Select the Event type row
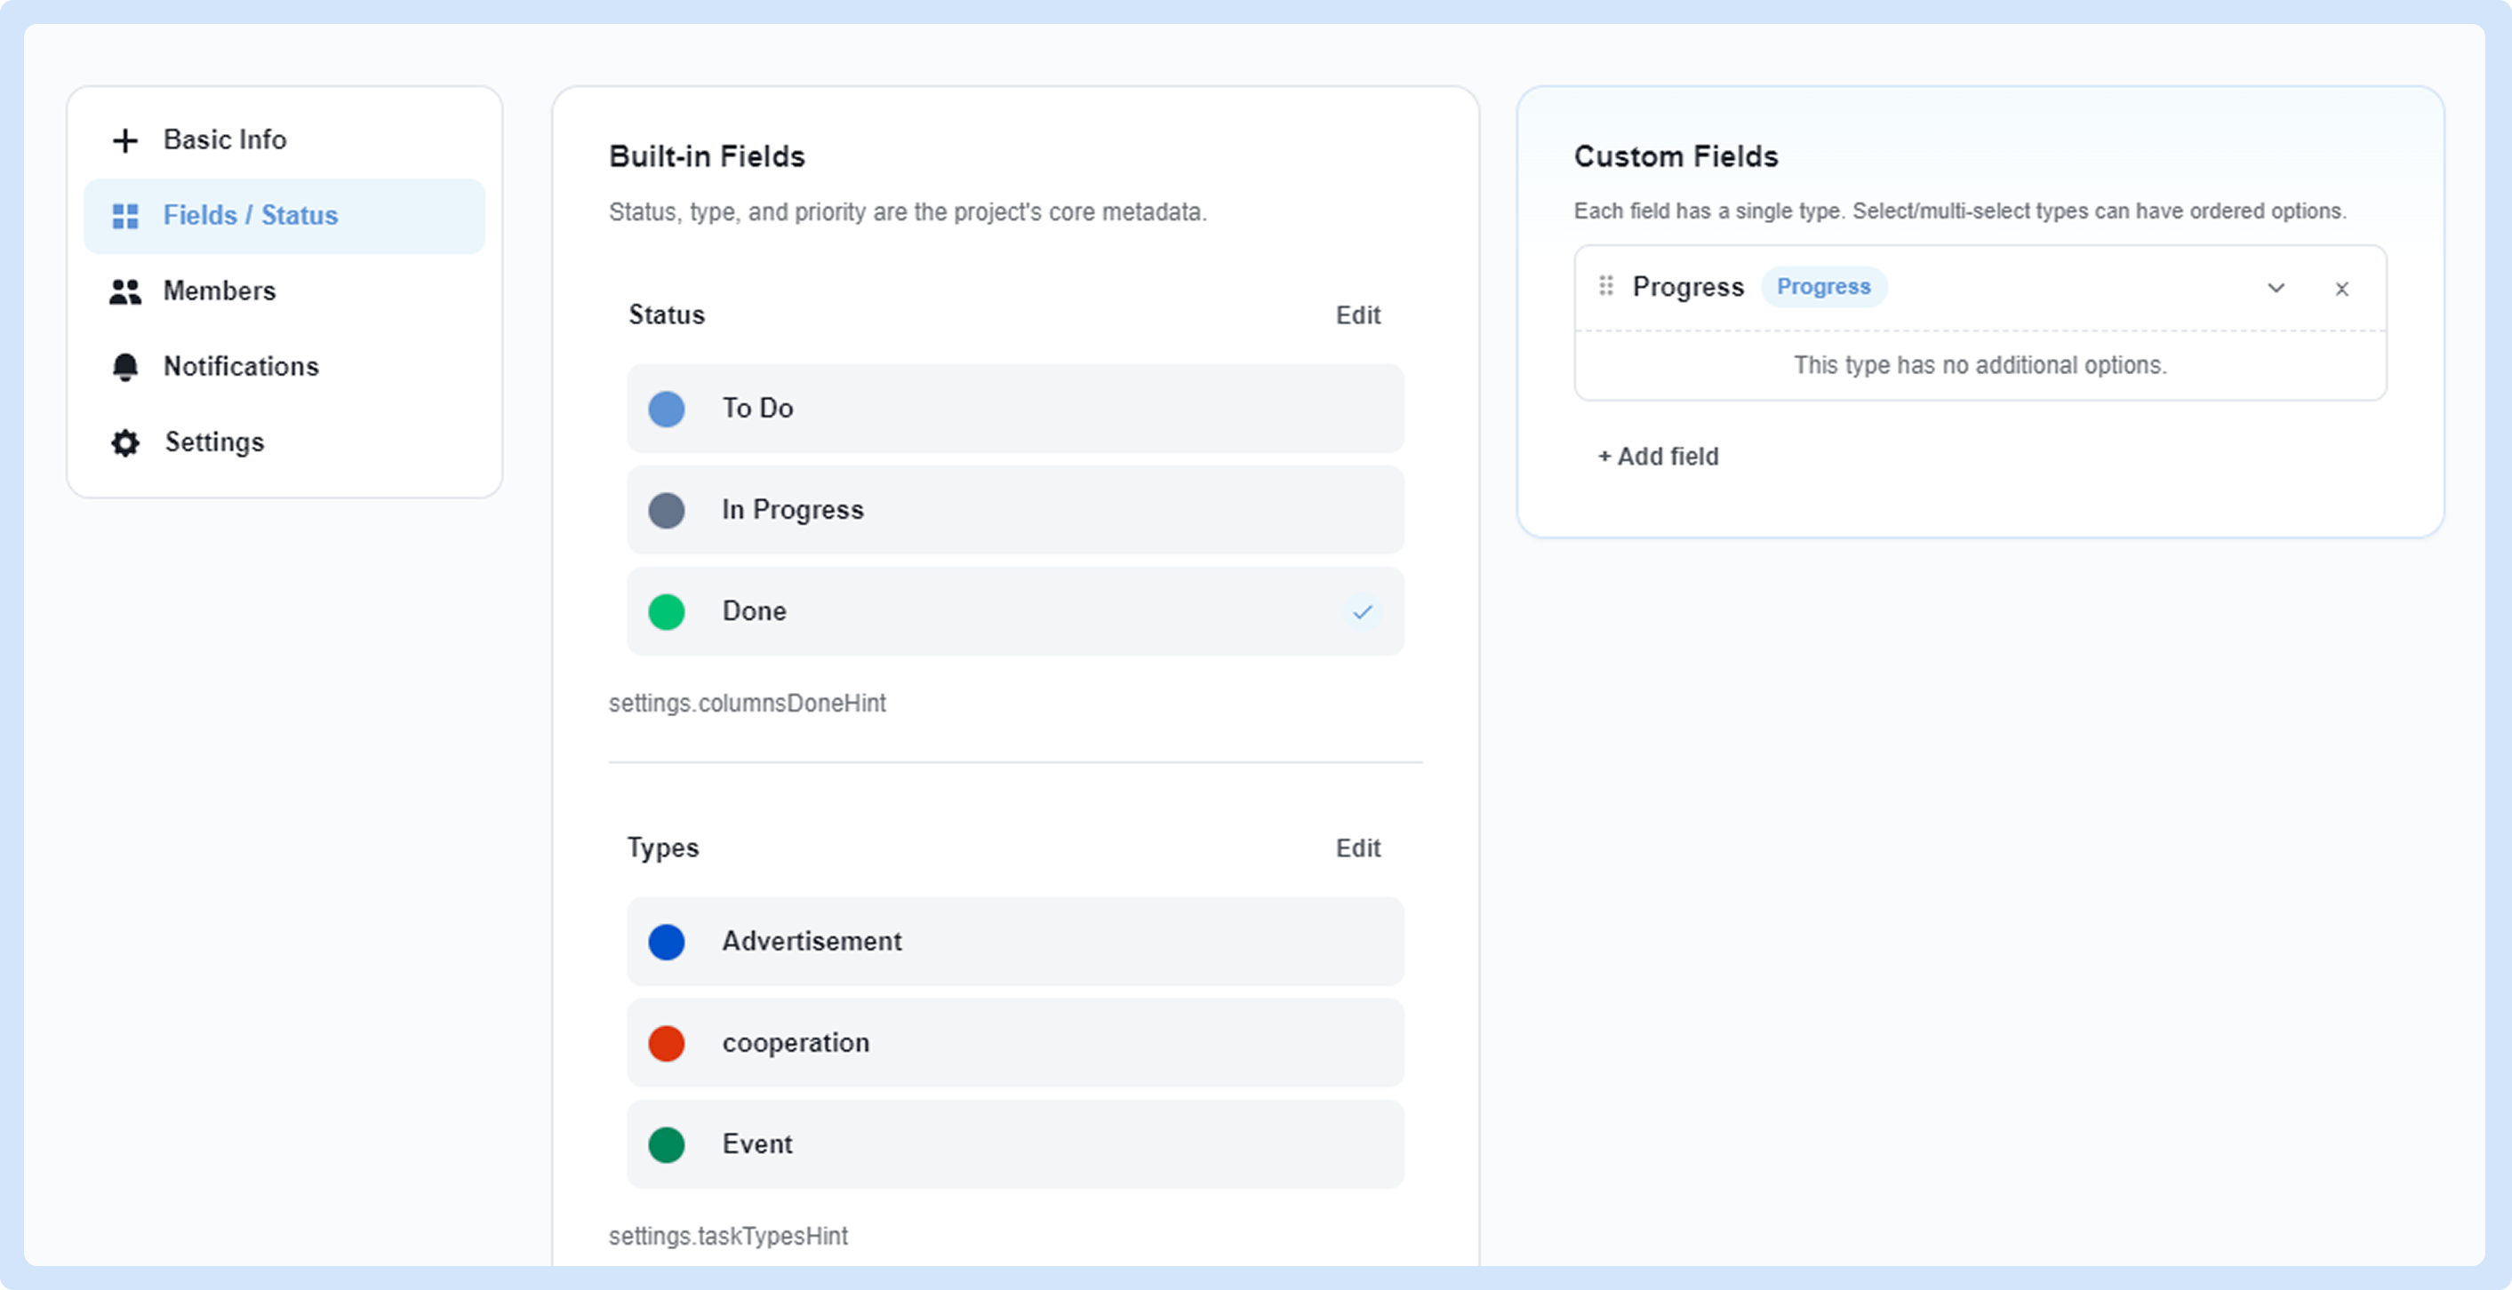Viewport: 2512px width, 1290px height. tap(1015, 1145)
